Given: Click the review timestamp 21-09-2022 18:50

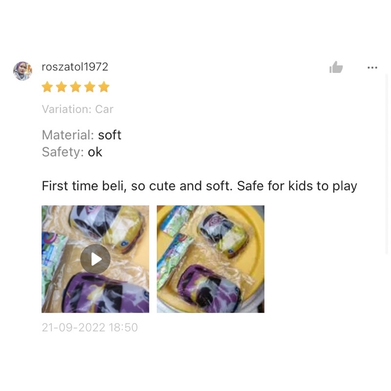Looking at the screenshot, I should point(90,327).
